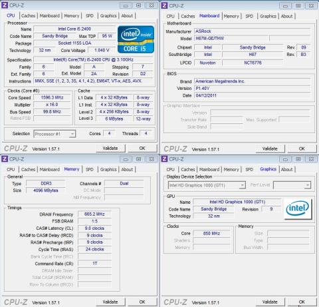The height and width of the screenshot is (307, 319).
Task: Switch to Mainboard tab in CPU window
Action: (50, 16)
